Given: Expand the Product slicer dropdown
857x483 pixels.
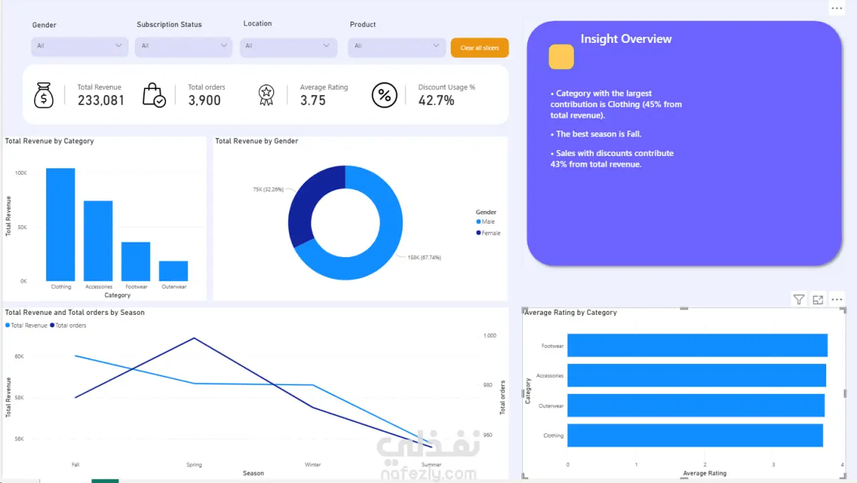Looking at the screenshot, I should pyautogui.click(x=396, y=46).
